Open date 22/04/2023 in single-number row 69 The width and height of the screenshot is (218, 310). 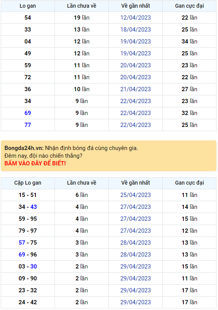point(136,113)
